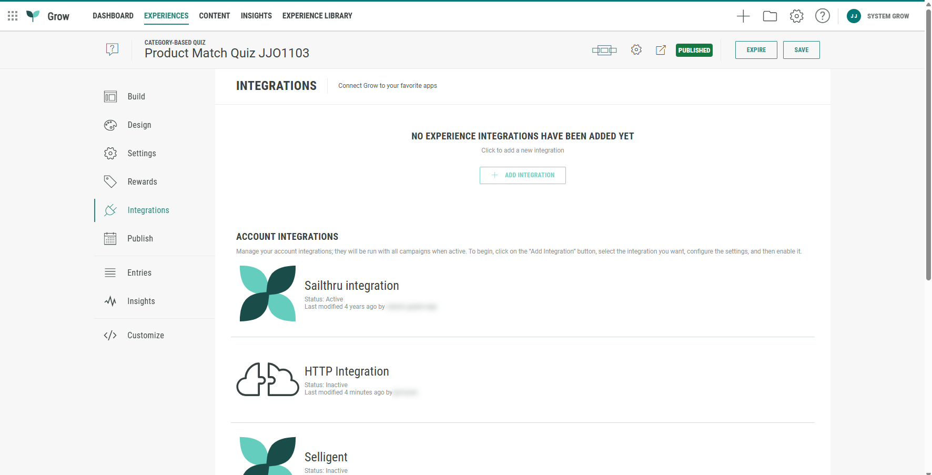This screenshot has width=932, height=475.
Task: Open the Publish sidebar section
Action: click(x=140, y=238)
